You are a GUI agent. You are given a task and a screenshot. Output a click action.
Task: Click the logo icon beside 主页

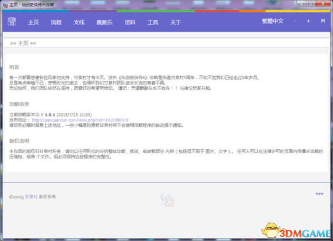(12, 22)
